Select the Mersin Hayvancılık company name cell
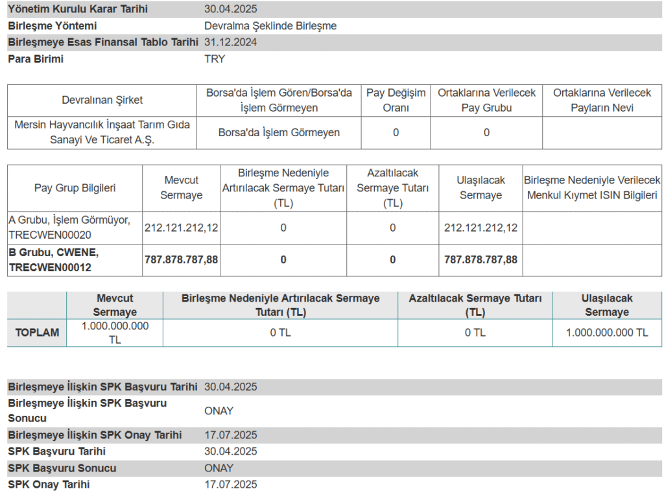The image size is (664, 502). 102,132
